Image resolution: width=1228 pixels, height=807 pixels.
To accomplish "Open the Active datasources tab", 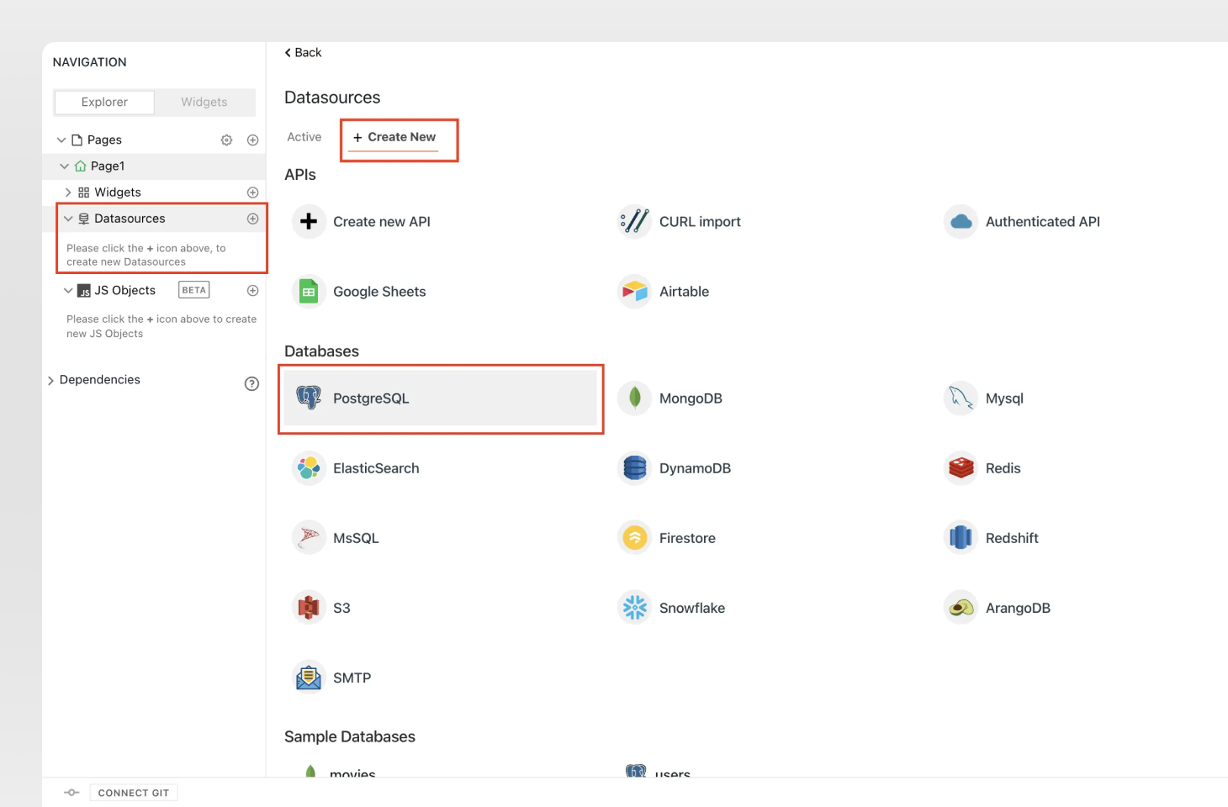I will coord(304,137).
